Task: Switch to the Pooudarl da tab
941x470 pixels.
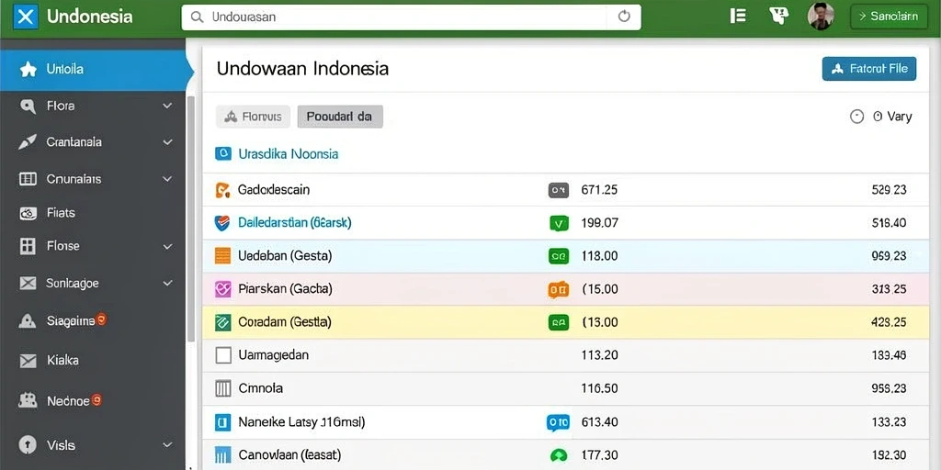Action: (x=340, y=117)
